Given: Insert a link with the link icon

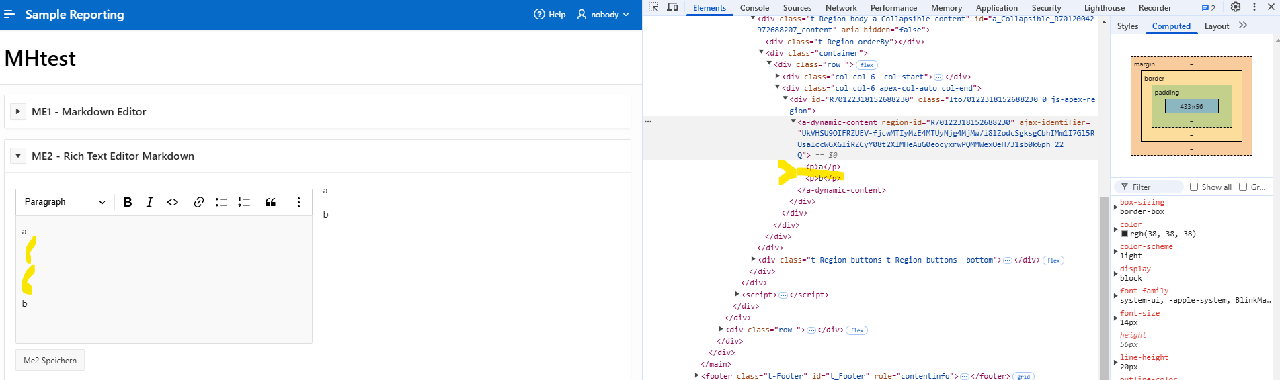Looking at the screenshot, I should click(x=199, y=202).
